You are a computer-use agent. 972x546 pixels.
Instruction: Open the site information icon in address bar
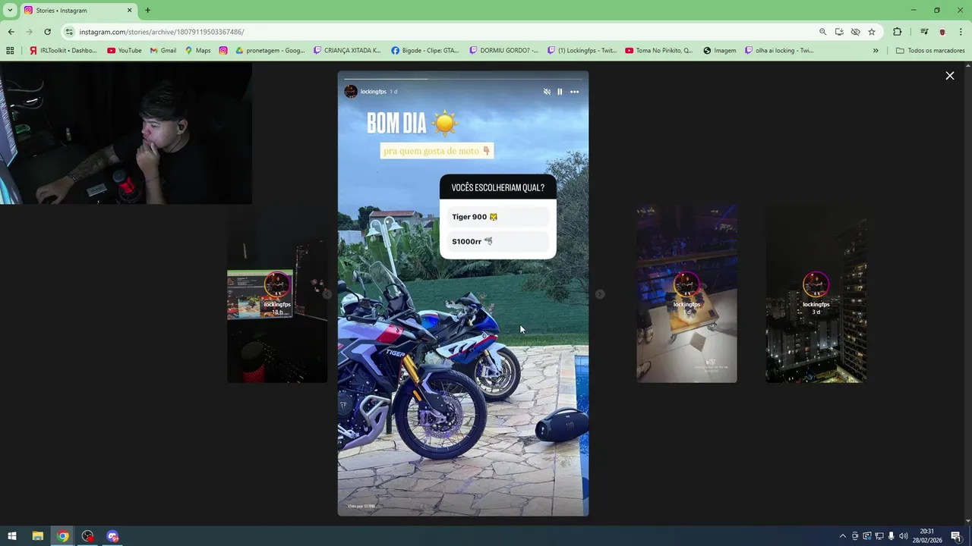(69, 32)
